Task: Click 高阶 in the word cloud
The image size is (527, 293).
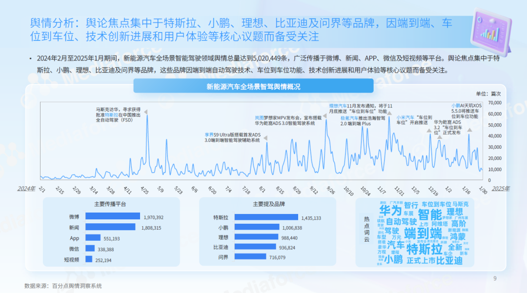Action: (459, 223)
